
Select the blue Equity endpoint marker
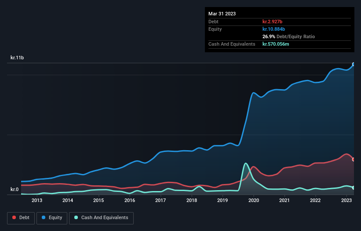click(x=354, y=65)
